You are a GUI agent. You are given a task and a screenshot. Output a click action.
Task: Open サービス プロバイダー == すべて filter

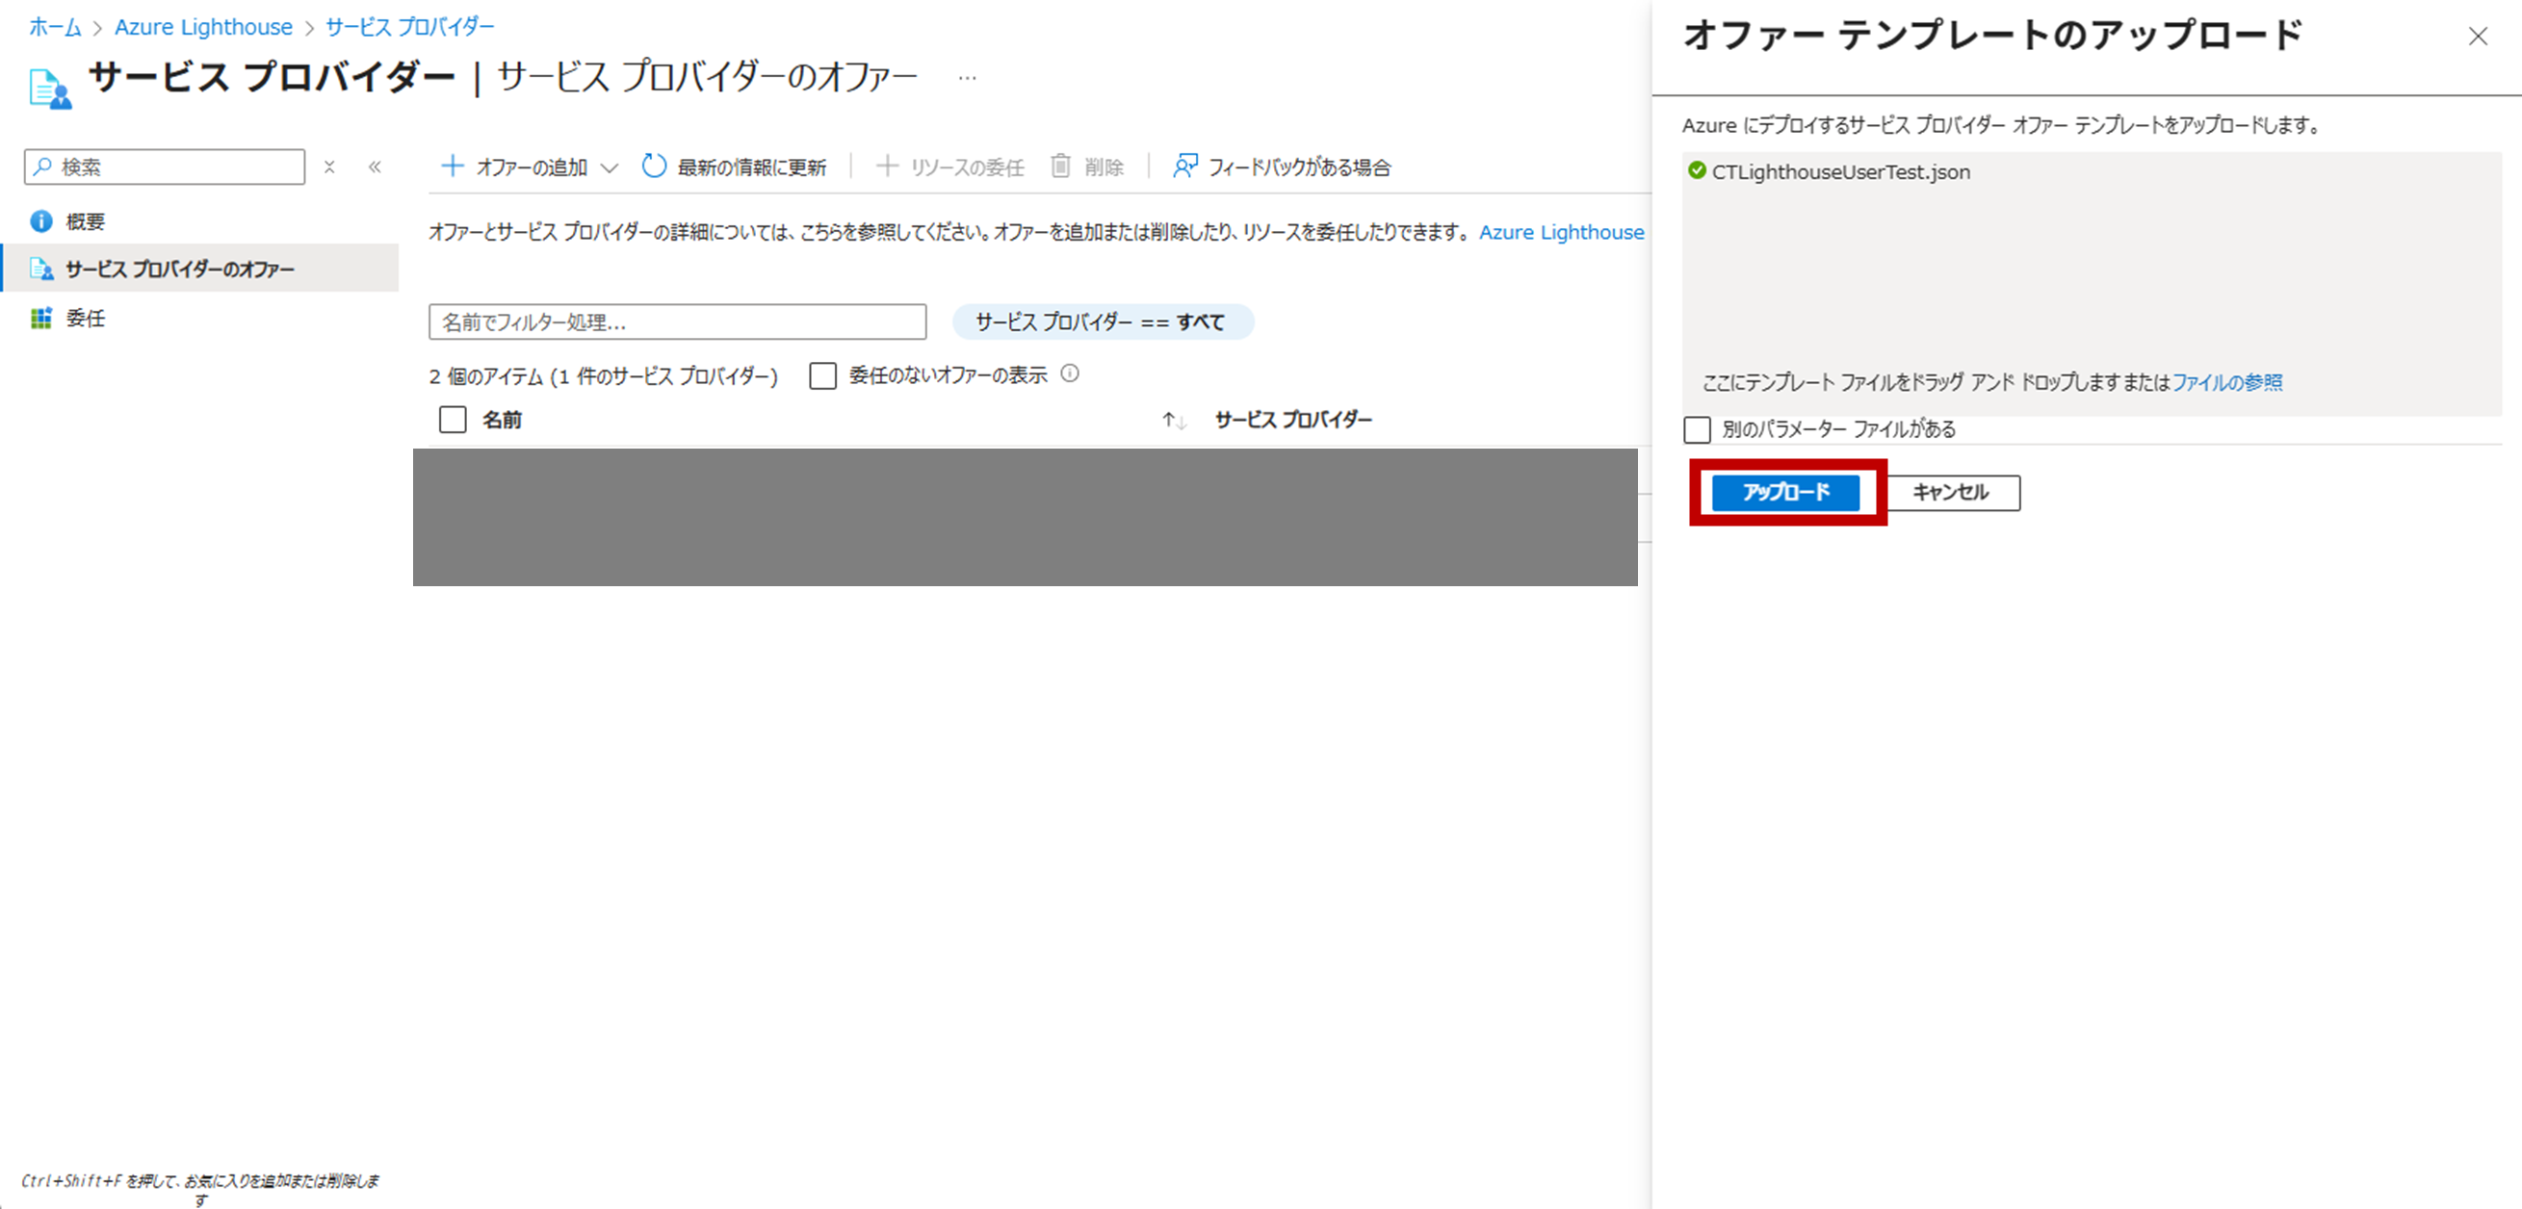click(x=1102, y=322)
